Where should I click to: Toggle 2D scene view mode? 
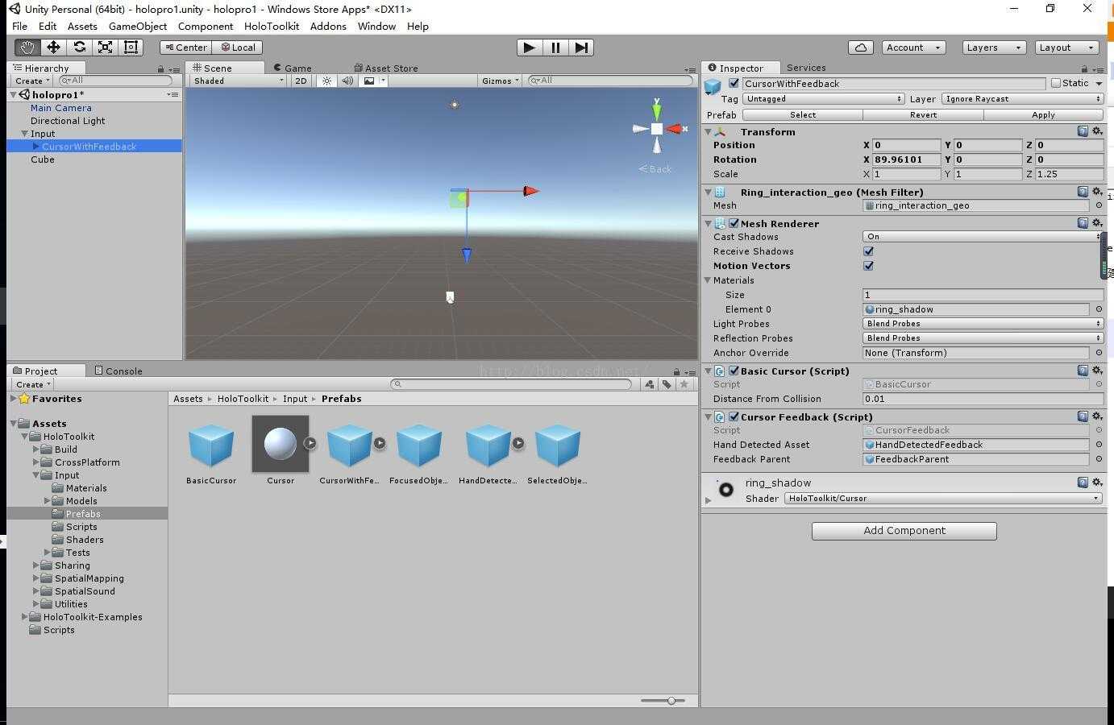tap(301, 81)
